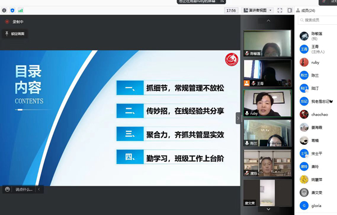Click the red 录制中 recording indicator

pos(14,22)
